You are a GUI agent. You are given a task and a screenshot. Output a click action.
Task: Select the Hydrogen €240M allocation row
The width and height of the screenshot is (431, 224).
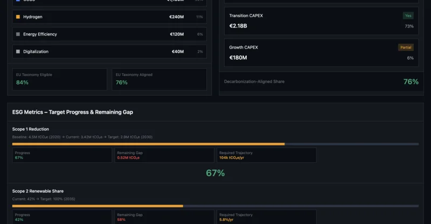109,17
